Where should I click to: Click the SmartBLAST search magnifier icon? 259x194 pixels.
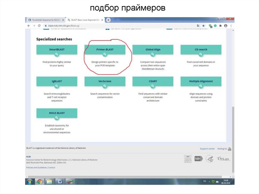57,54
